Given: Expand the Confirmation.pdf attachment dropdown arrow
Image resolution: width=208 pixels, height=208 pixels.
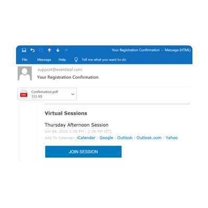Looking at the screenshot, I should pos(73,94).
